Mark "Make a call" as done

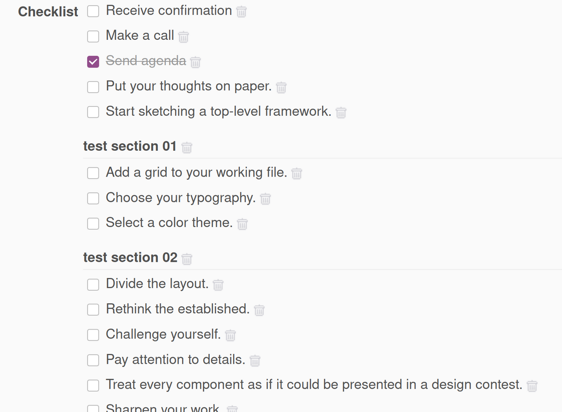(93, 37)
